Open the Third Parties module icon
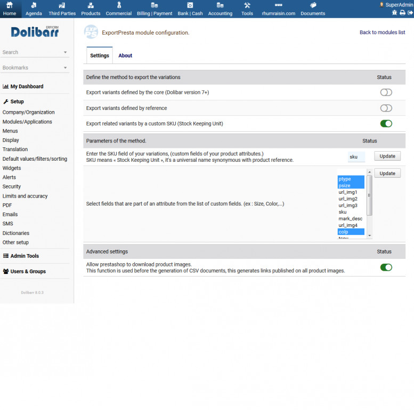Screen dimensions: 414x410 coord(62,5)
